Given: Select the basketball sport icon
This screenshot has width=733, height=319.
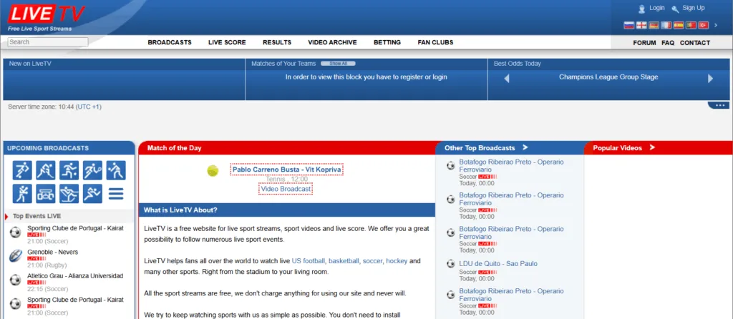Looking at the screenshot, I should [x=69, y=170].
